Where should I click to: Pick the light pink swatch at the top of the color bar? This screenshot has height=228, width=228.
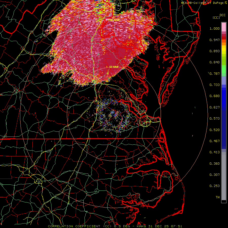tap(224, 27)
